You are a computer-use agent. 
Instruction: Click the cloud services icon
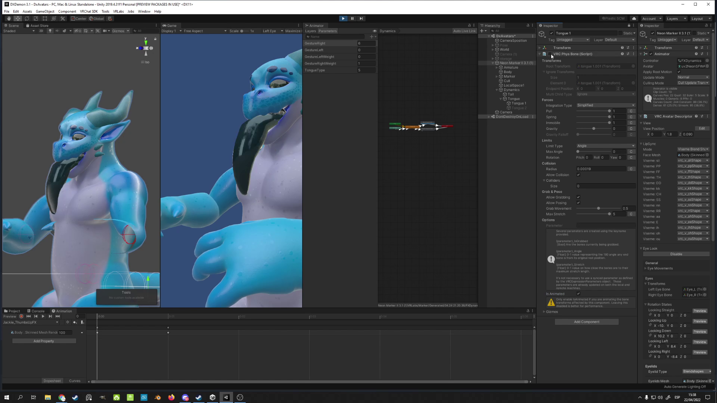pyautogui.click(x=634, y=18)
